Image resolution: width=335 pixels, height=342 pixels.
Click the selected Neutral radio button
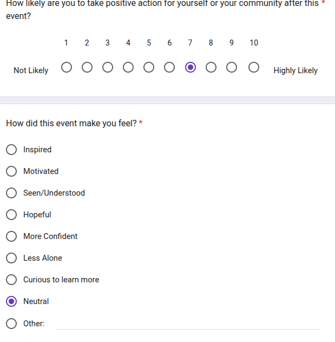click(11, 301)
